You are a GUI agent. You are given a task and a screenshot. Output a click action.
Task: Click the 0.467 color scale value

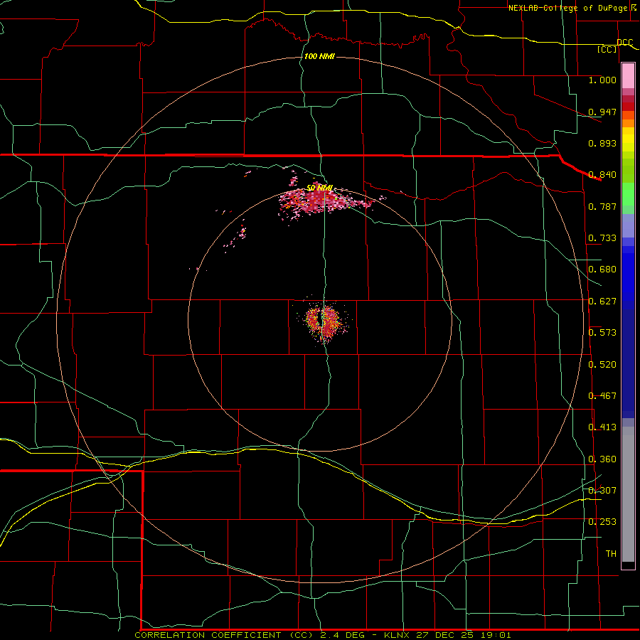[602, 396]
